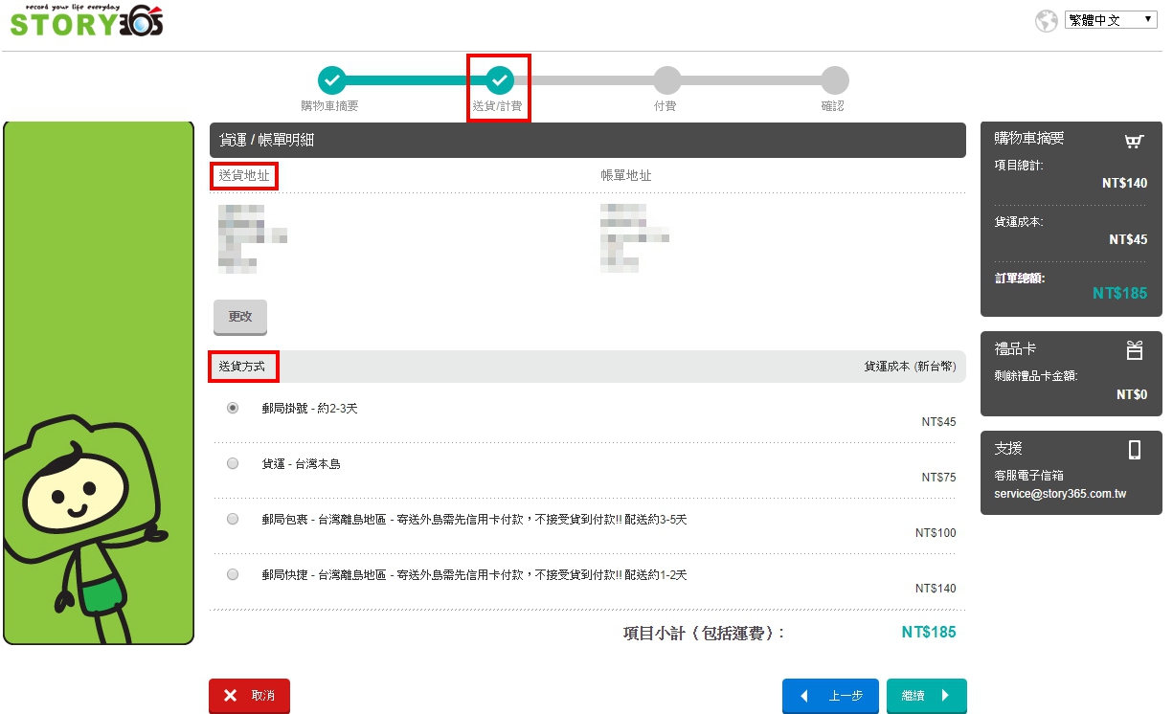This screenshot has height=714, width=1173.
Task: Click the shopping cart icon in 購物車摘要
Action: point(1134,142)
